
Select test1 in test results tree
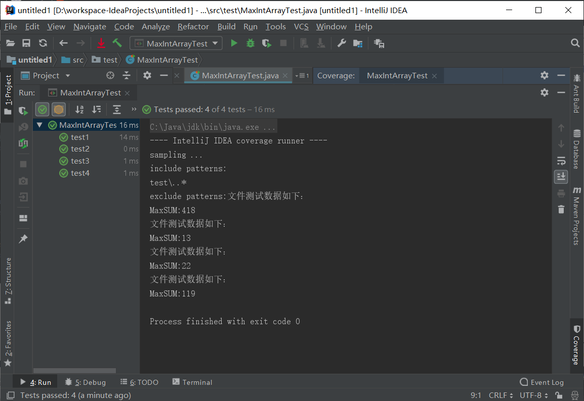79,137
